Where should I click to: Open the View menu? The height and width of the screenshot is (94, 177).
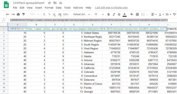point(30,8)
